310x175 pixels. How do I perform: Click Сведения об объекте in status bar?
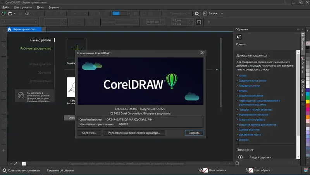tap(60, 170)
